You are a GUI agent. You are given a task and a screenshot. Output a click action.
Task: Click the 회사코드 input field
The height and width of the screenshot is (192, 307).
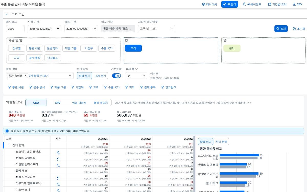click(15, 29)
